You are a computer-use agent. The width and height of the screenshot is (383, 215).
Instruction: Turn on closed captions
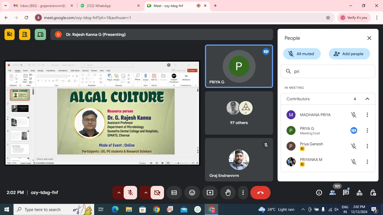[x=174, y=193]
